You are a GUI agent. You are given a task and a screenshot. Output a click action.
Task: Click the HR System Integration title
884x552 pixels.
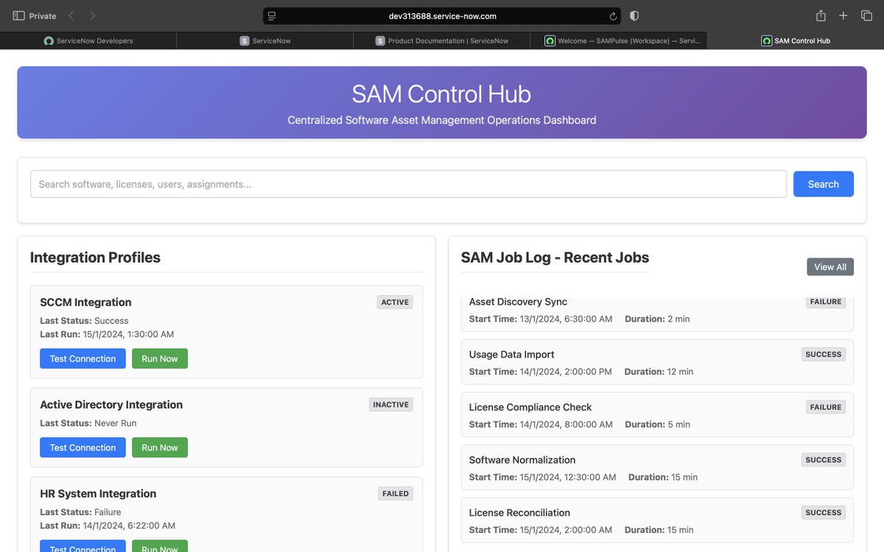98,494
